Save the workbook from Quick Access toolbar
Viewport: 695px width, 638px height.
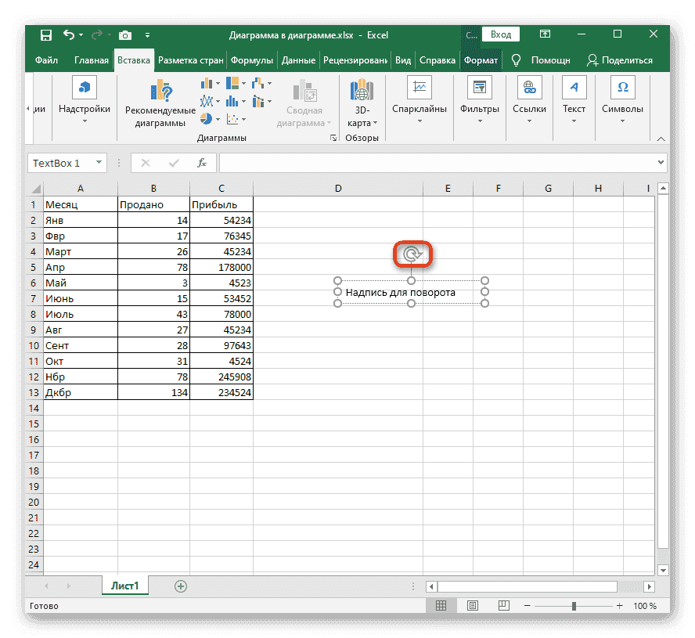click(45, 35)
